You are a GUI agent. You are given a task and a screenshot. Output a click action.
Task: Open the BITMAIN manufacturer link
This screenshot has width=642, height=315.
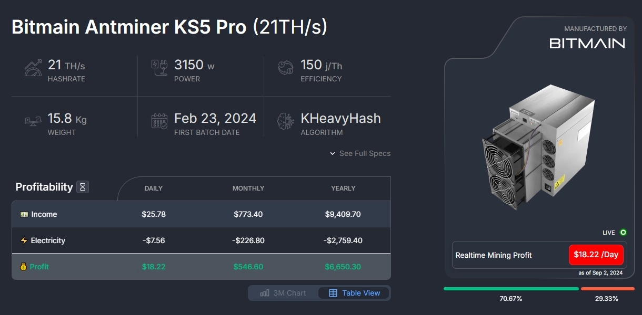[x=587, y=44]
